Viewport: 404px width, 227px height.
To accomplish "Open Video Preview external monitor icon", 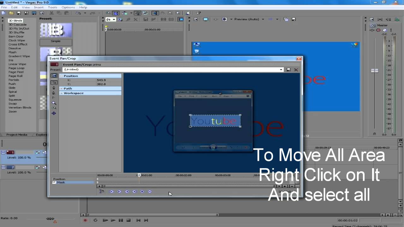I will pyautogui.click(x=205, y=19).
